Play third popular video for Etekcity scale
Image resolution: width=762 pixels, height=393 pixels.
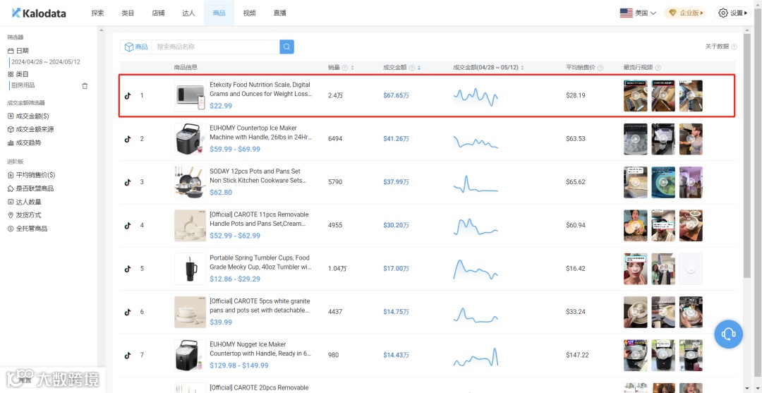point(691,96)
